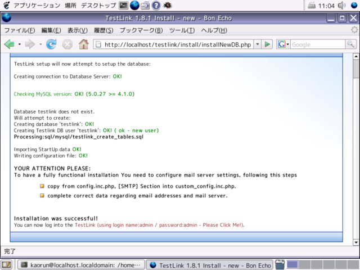Switch to the second workspace in pager
Viewport: 360px width, 270px height.
point(305,265)
